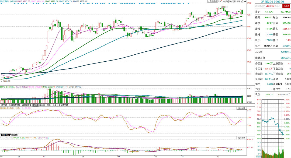Click the 委比 -51.25% value
The height and width of the screenshot is (158, 291).
tap(269, 12)
